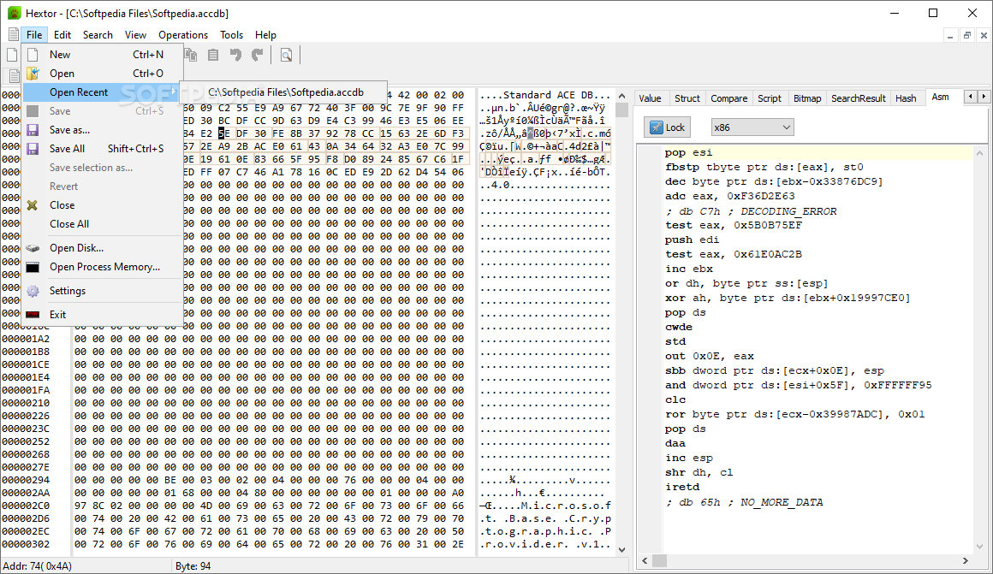Switch to the Struct tab
The image size is (993, 574).
pyautogui.click(x=687, y=98)
